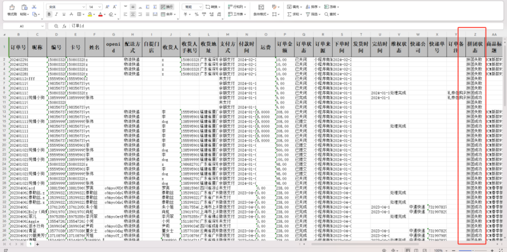
Task: Toggle italic formatting (I)
Action: 57,14
